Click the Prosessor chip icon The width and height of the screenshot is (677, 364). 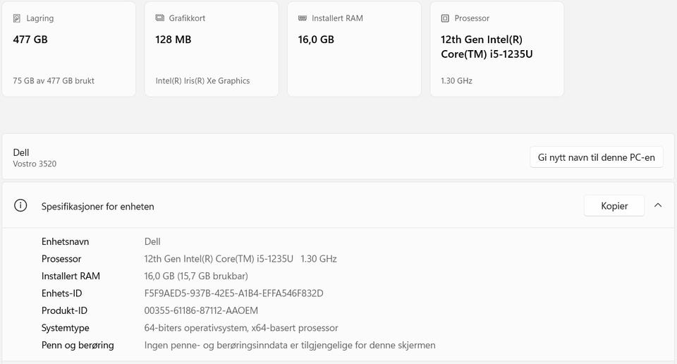[445, 18]
